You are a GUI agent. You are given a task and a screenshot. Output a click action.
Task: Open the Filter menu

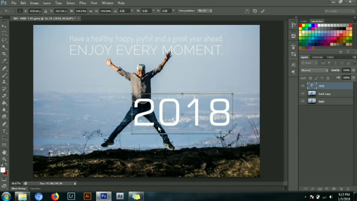click(x=83, y=3)
